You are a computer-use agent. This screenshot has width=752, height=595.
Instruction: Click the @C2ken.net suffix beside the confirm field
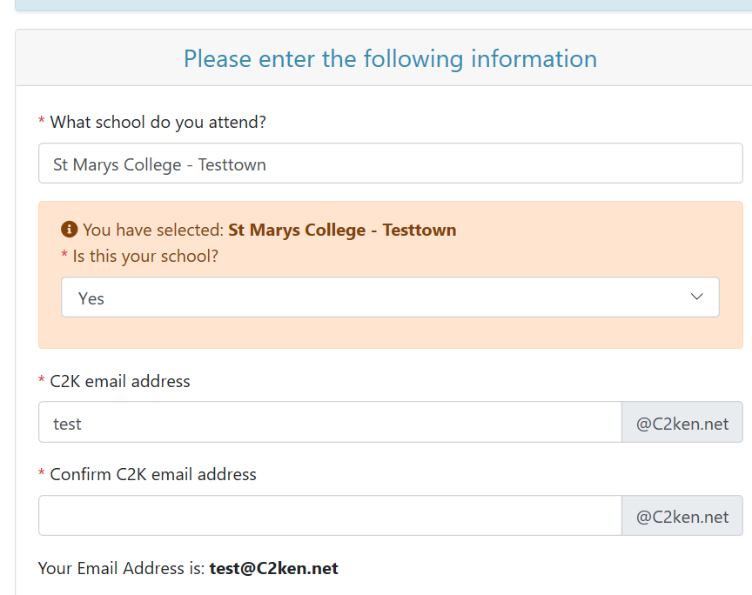[682, 516]
